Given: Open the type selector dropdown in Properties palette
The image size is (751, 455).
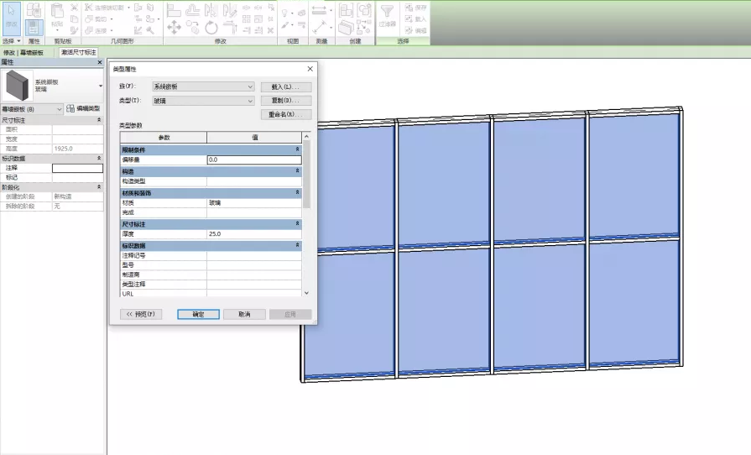Looking at the screenshot, I should click(x=100, y=86).
